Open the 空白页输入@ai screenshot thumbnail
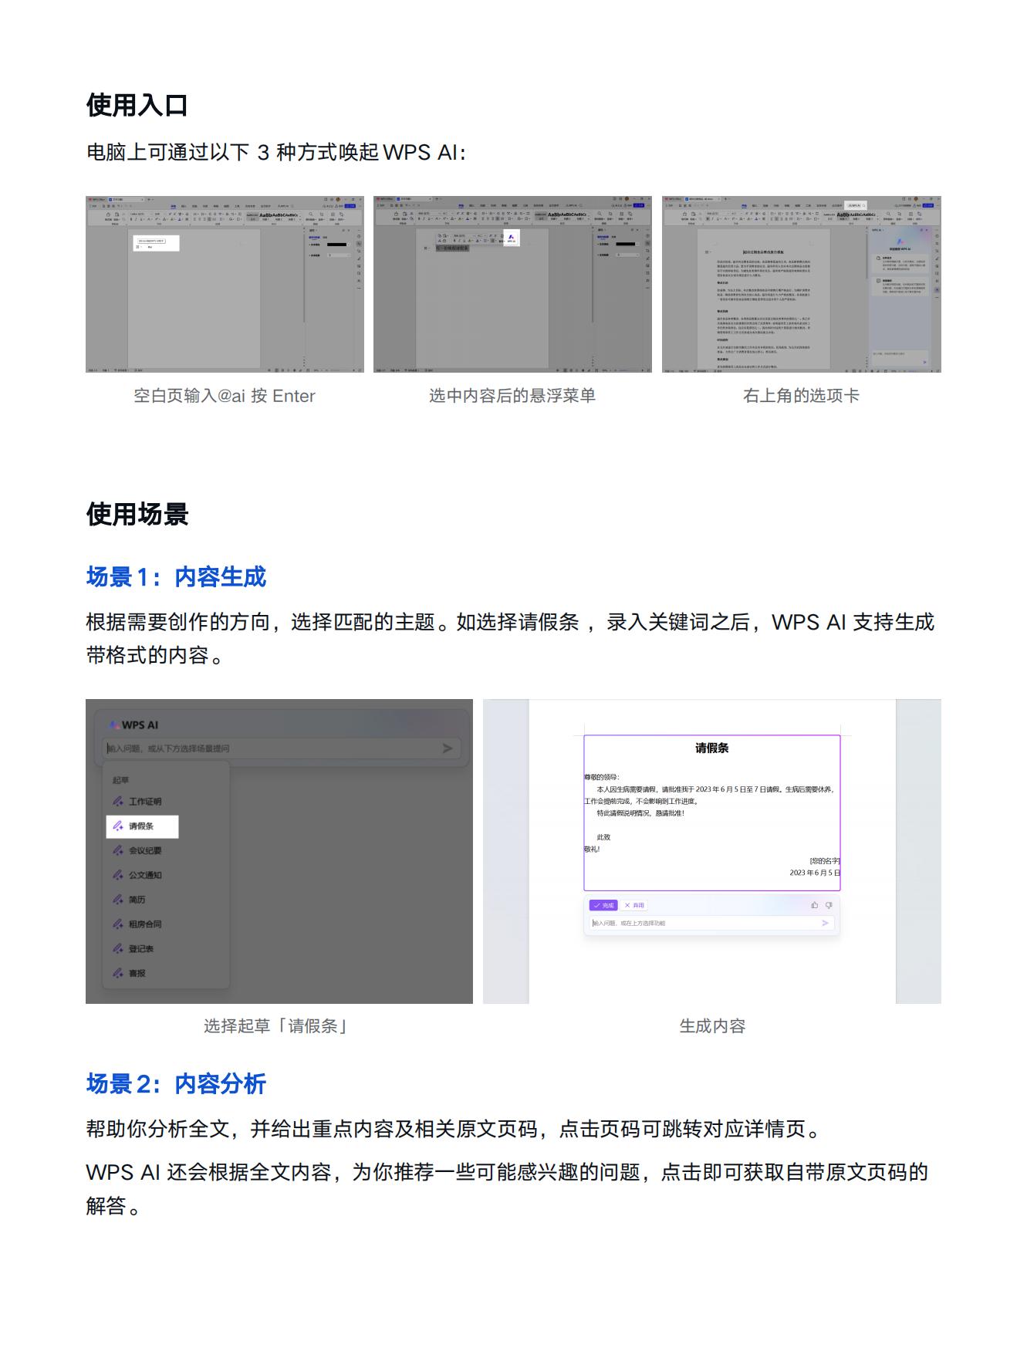The image size is (1027, 1358). tap(225, 284)
